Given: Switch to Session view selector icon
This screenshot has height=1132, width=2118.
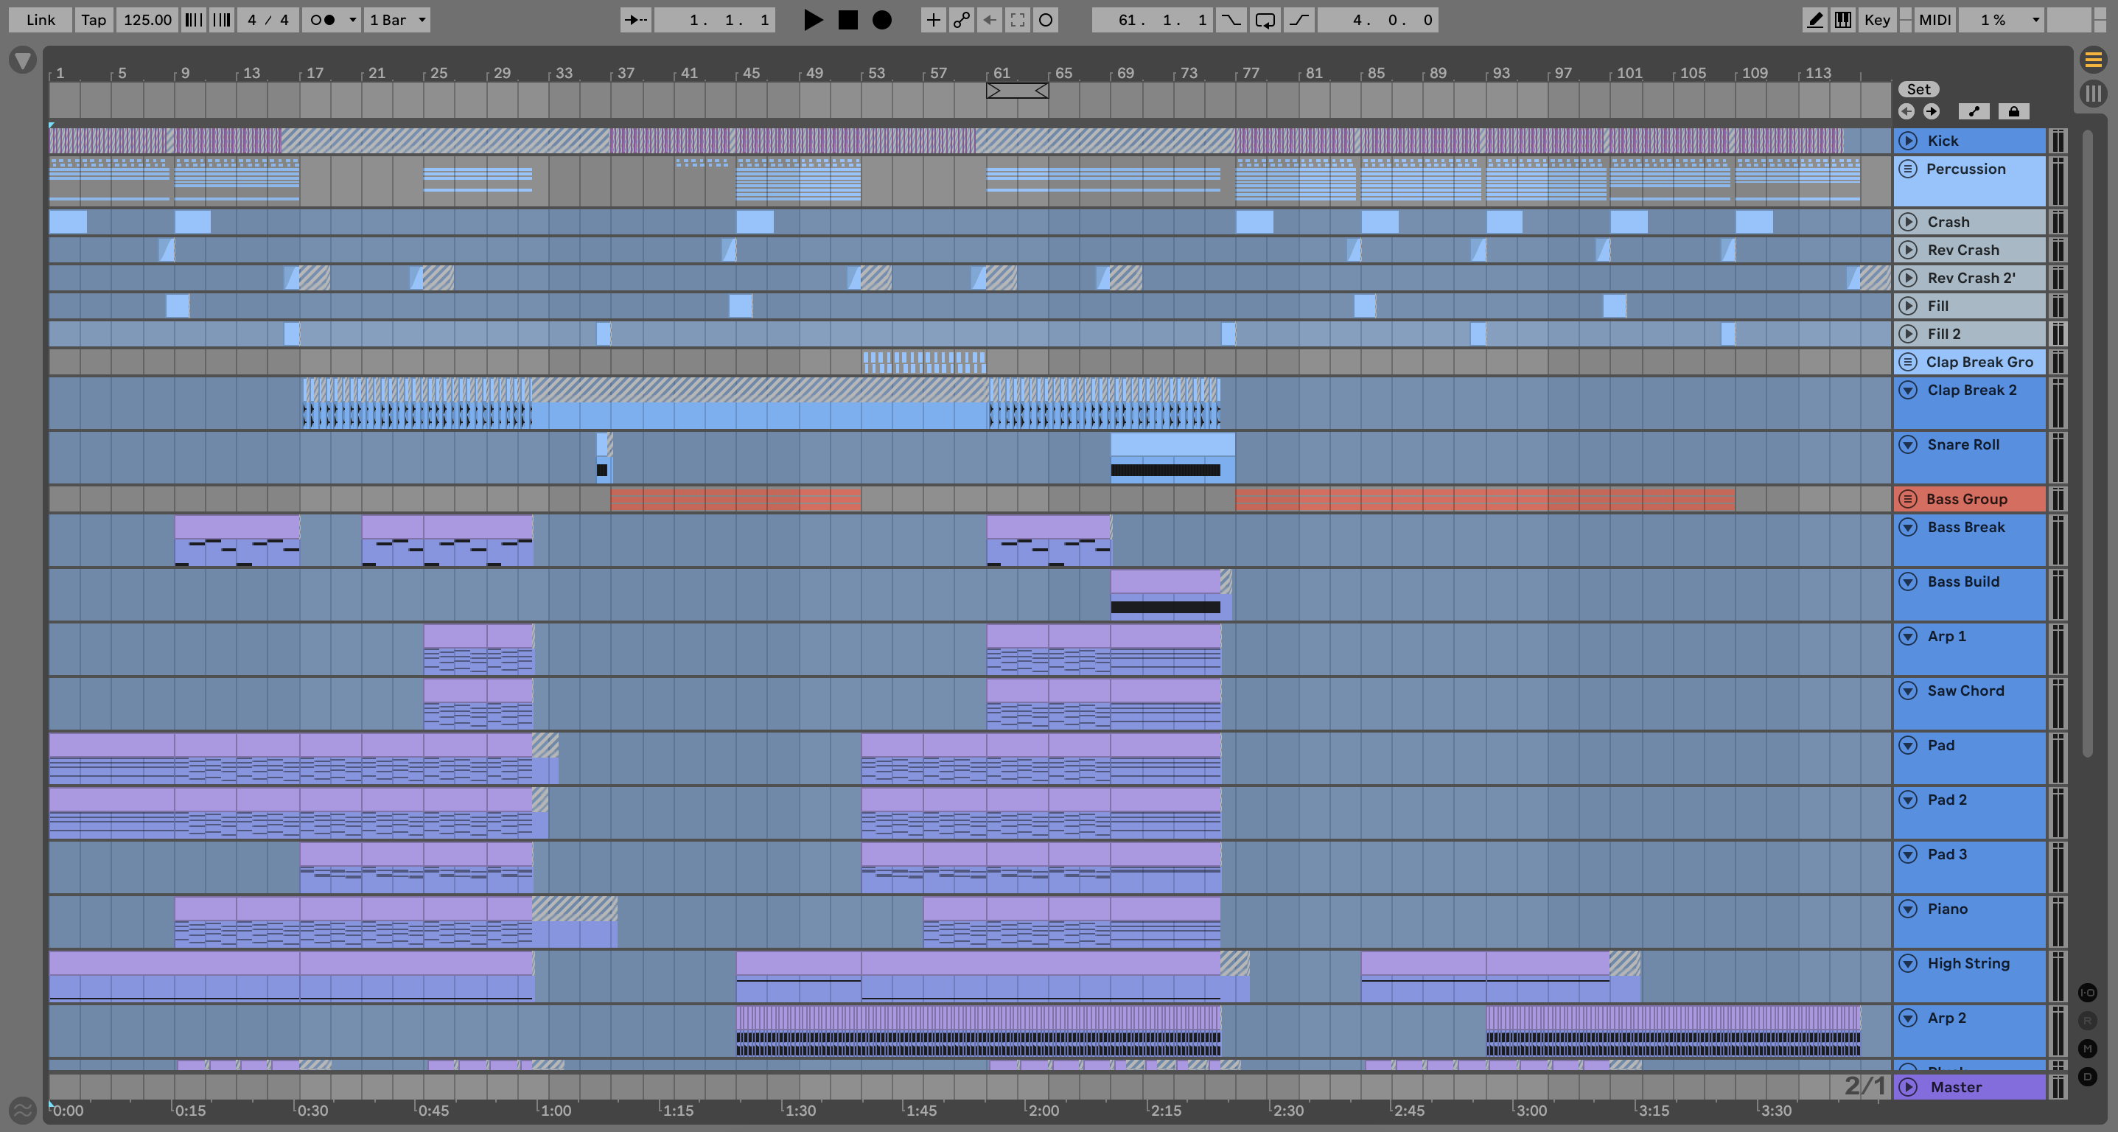Looking at the screenshot, I should 2092,94.
